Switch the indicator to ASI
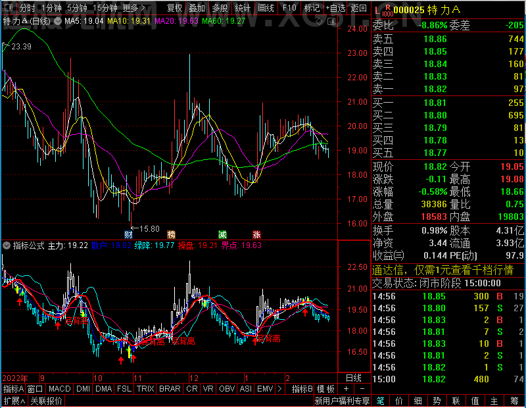 [x=245, y=389]
